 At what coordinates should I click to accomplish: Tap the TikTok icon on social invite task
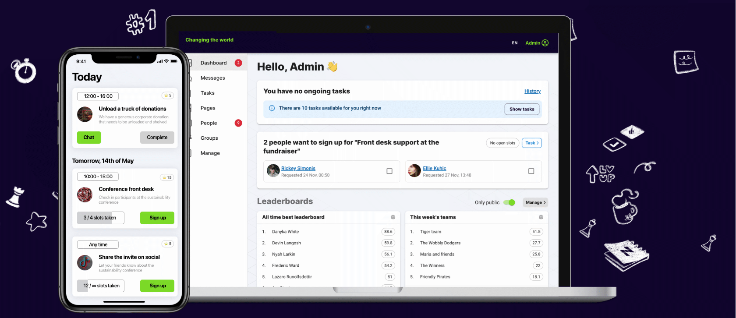click(x=85, y=263)
